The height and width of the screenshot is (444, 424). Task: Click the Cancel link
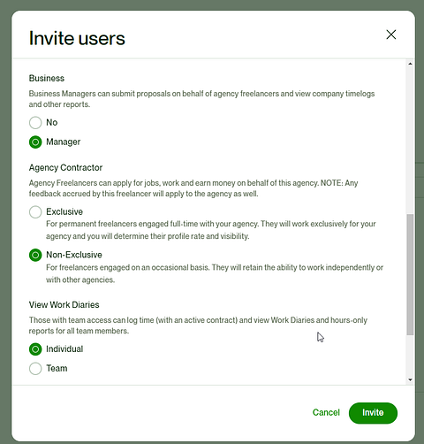point(326,412)
